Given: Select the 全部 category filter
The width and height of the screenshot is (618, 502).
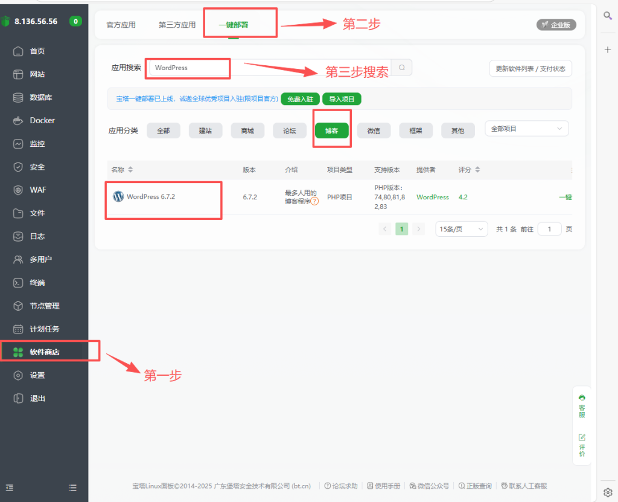Looking at the screenshot, I should [163, 130].
